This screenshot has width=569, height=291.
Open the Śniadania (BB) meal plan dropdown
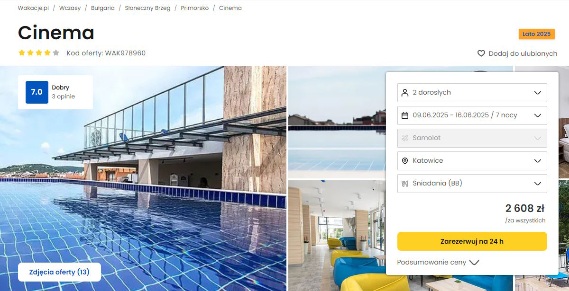(x=472, y=184)
